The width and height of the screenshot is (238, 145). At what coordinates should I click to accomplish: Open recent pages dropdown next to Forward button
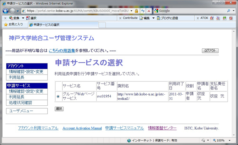(x=17, y=11)
